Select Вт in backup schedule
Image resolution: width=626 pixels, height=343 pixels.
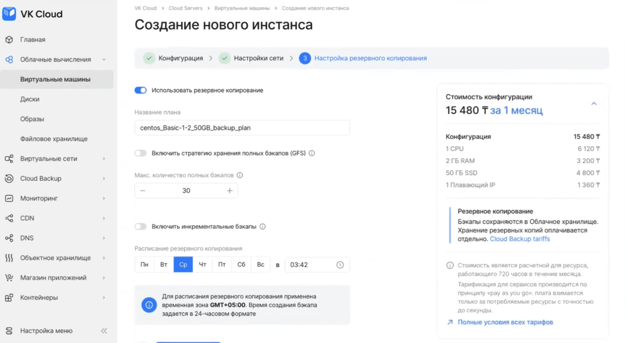[164, 265]
